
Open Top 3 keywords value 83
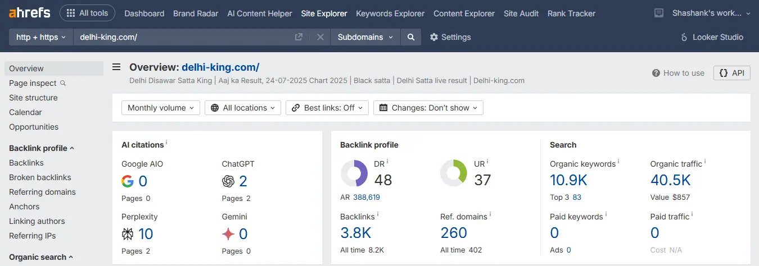[x=577, y=198]
